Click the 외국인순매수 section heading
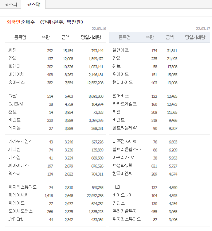The height and width of the screenshot is (231, 212). click(21, 22)
